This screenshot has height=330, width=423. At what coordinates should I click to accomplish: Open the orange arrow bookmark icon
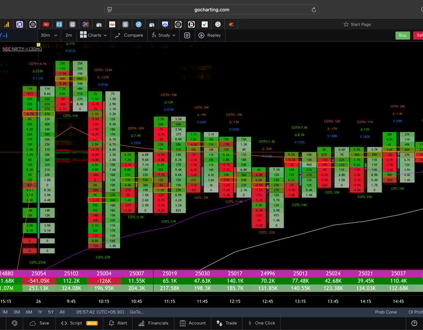(x=231, y=25)
